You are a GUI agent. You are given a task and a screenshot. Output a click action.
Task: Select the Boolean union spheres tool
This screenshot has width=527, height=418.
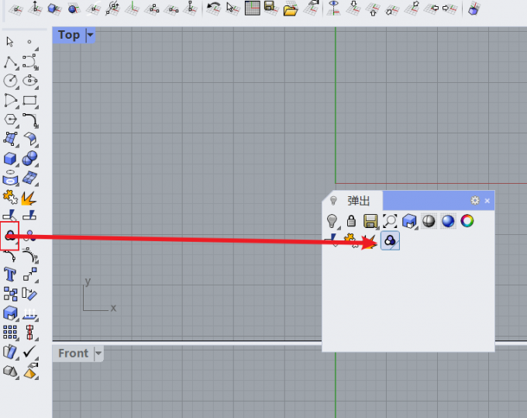30,158
